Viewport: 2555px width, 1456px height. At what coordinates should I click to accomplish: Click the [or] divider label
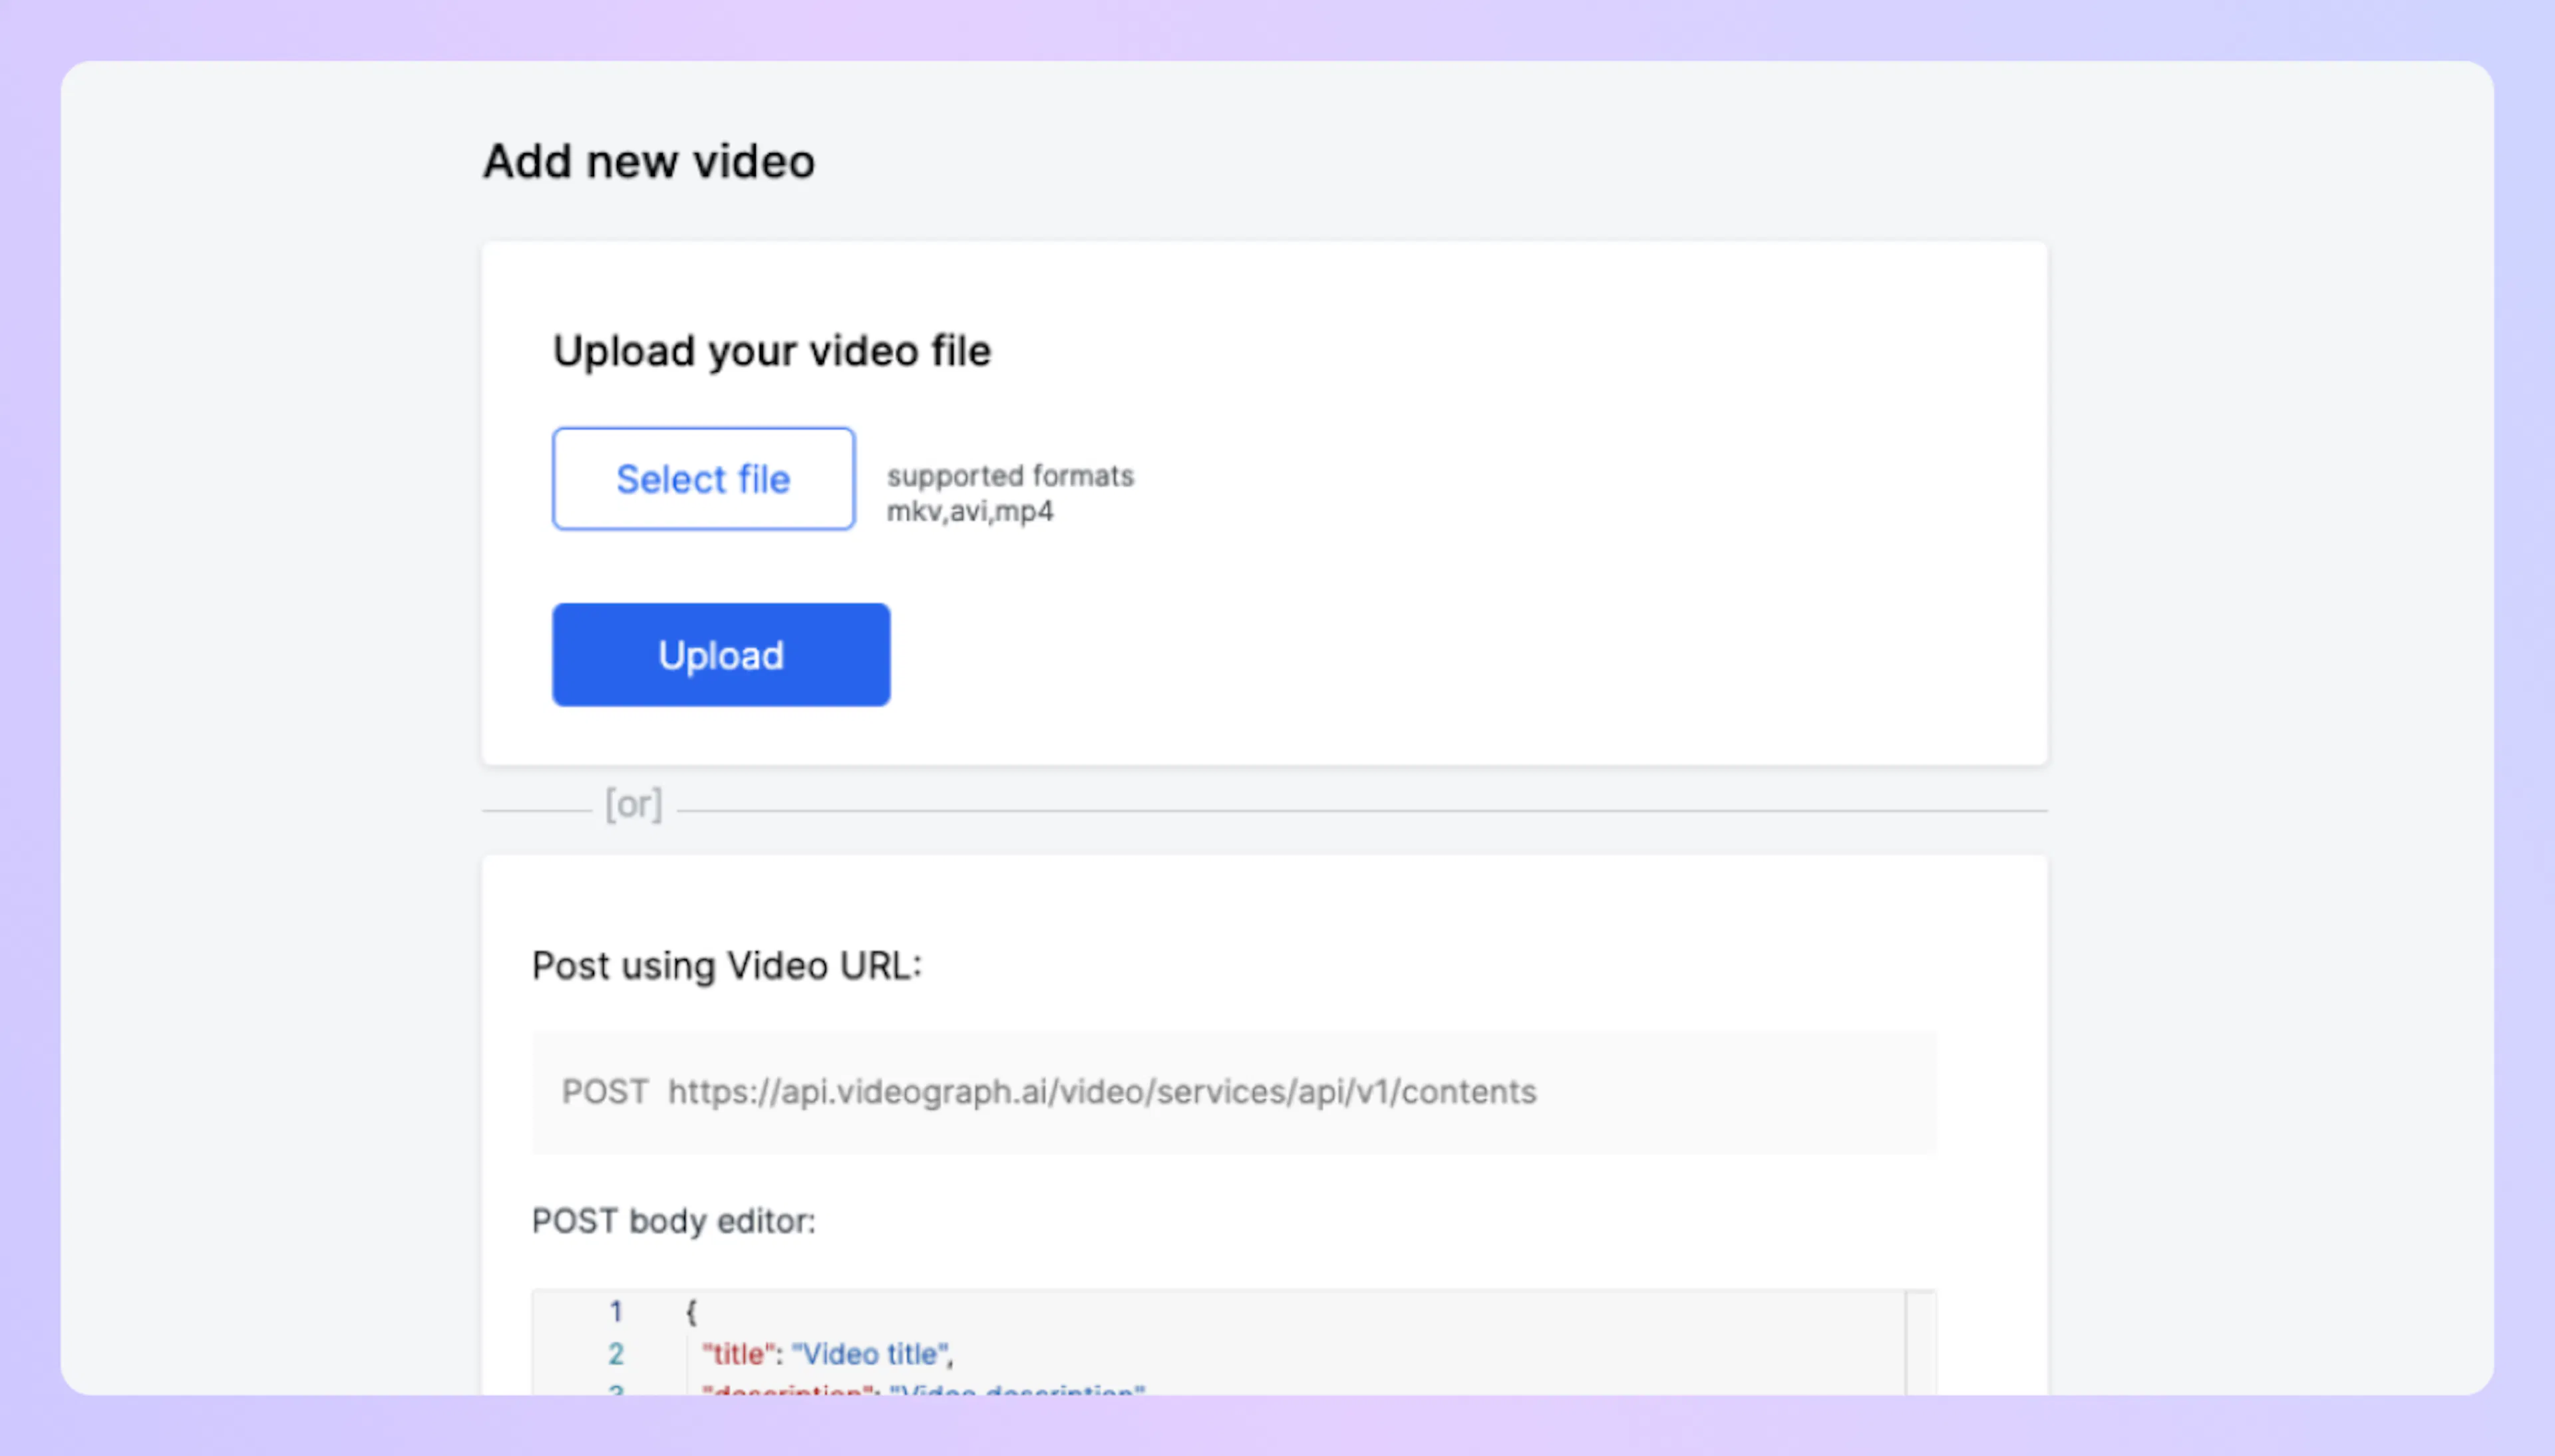(633, 804)
